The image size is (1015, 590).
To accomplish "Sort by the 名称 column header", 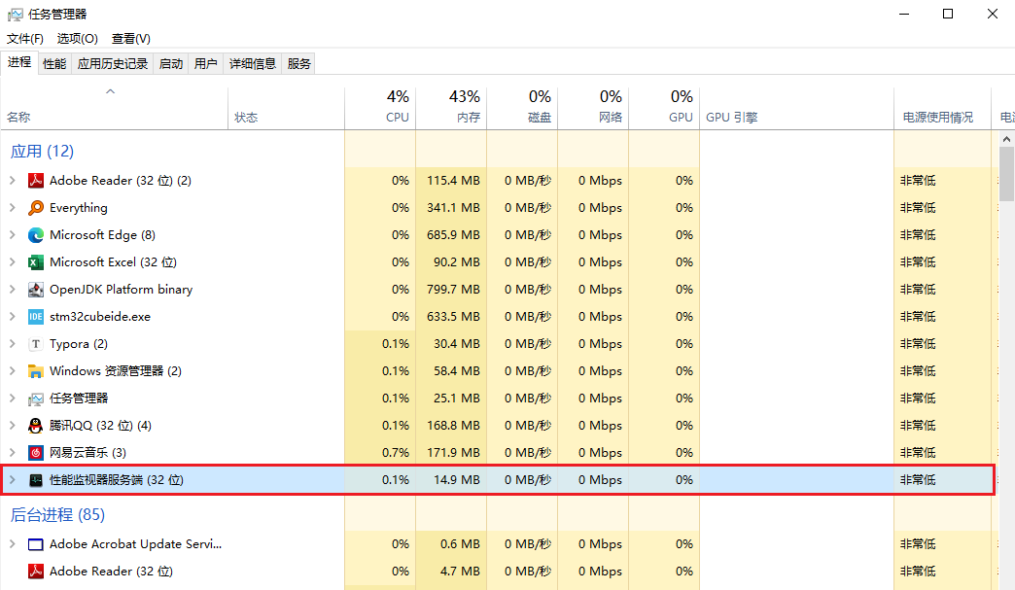I will pos(114,109).
